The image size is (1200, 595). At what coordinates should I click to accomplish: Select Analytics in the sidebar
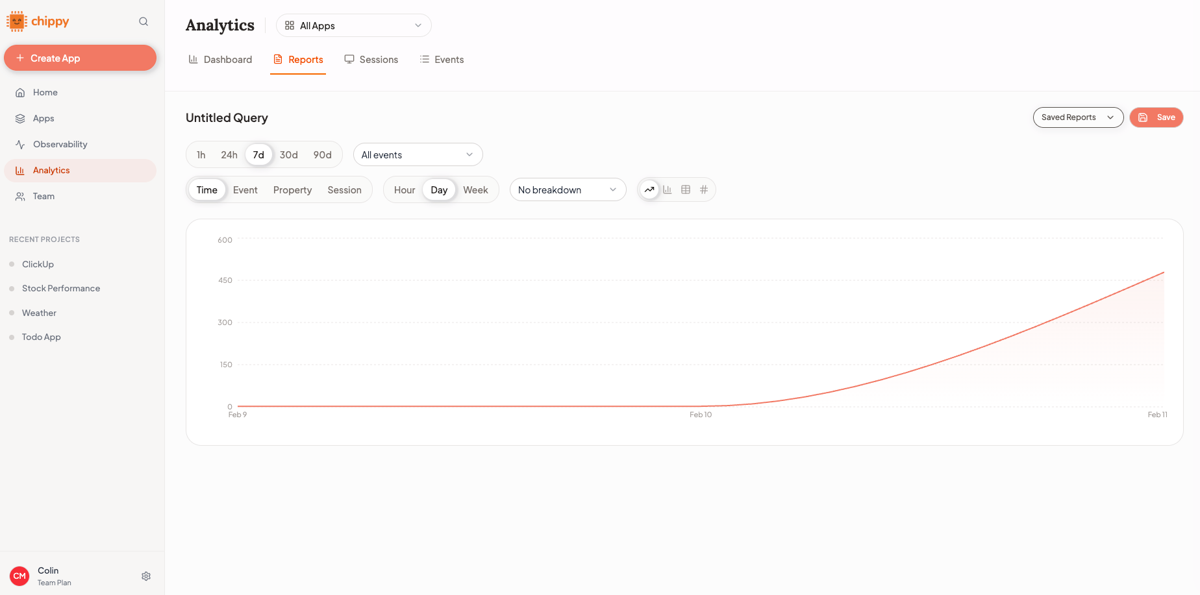[x=80, y=171]
